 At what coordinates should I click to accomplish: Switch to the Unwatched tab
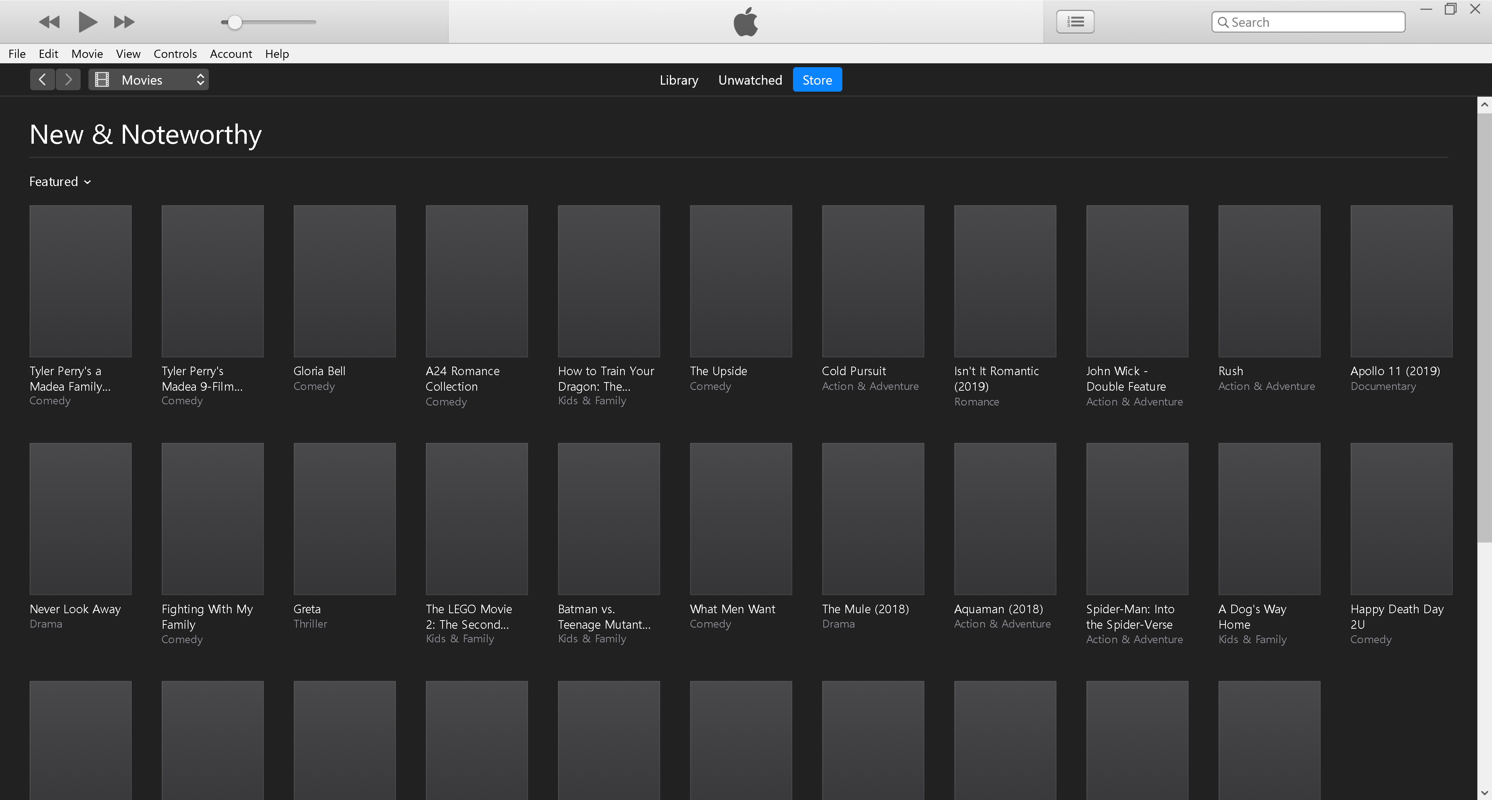(x=749, y=80)
